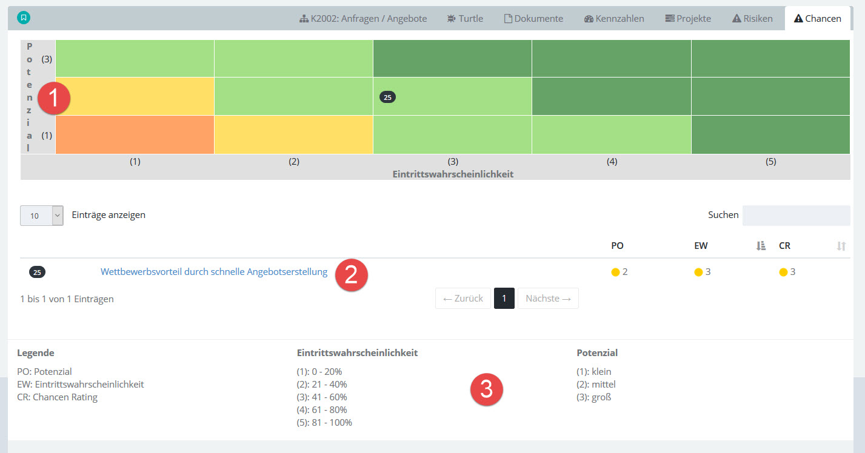This screenshot has height=453, width=865.
Task: Open the entries per page dropdown
Action: [x=41, y=215]
